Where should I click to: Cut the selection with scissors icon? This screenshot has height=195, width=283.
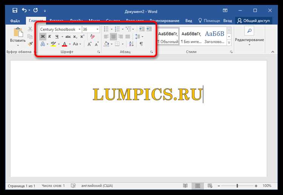pos(30,29)
